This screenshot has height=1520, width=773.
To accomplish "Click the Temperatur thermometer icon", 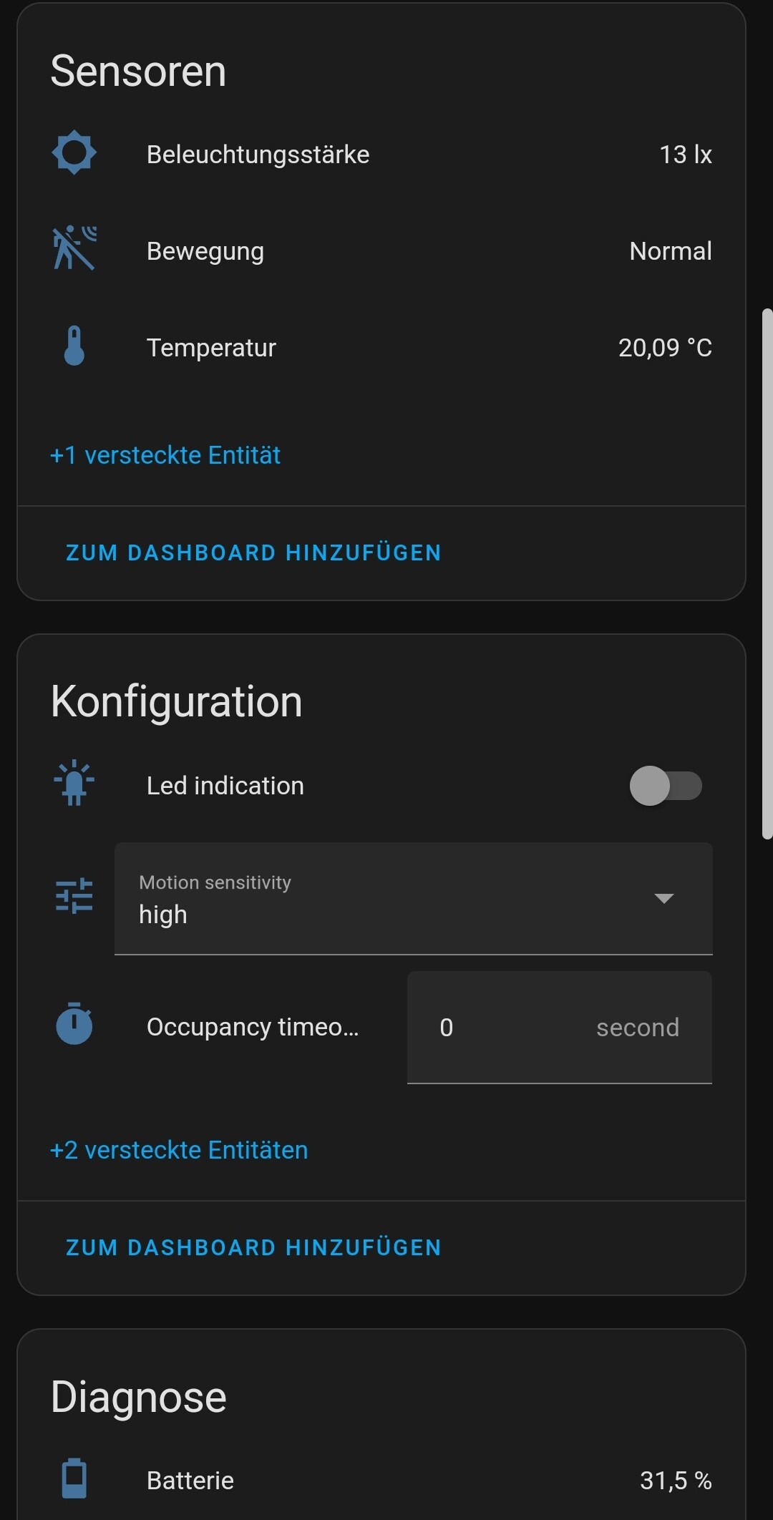I will point(74,346).
